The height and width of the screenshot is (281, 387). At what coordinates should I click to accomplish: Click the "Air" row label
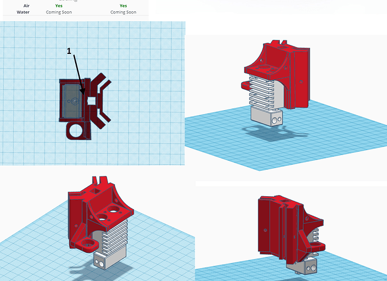tap(26, 6)
